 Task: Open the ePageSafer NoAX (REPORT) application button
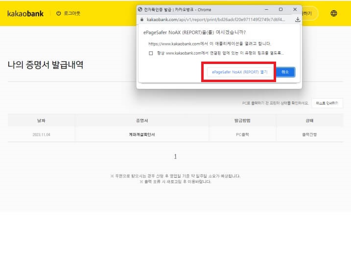point(239,72)
